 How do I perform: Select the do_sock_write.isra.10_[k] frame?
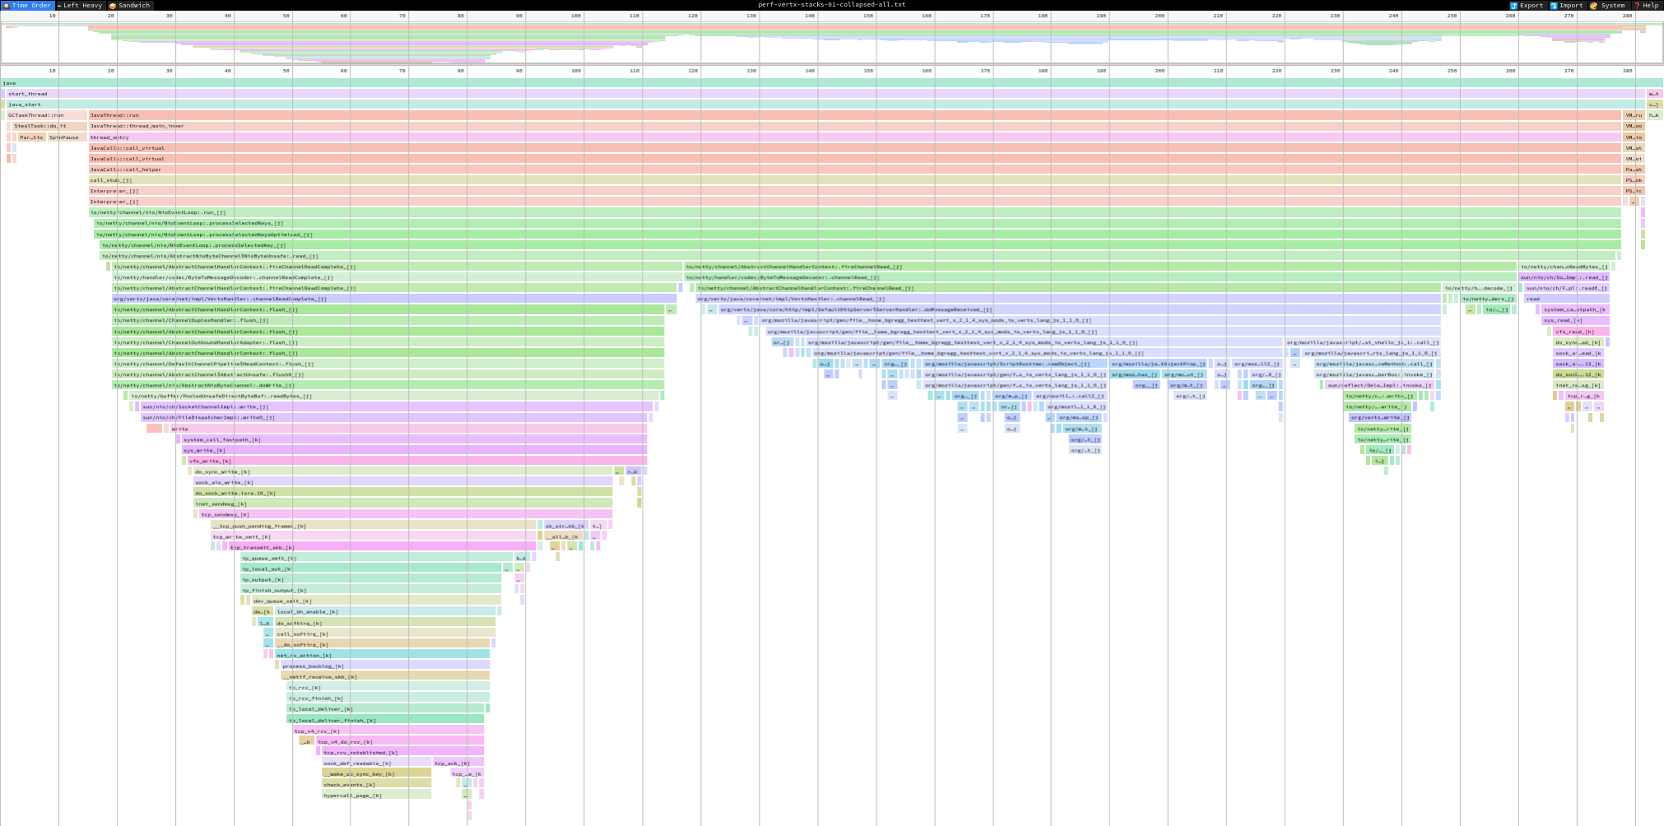tap(402, 493)
